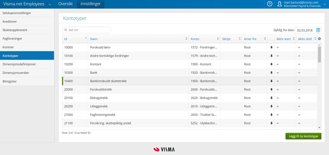Select Kontotyper in the sidebar
Viewport: 329px width, 155px height.
pos(27,56)
